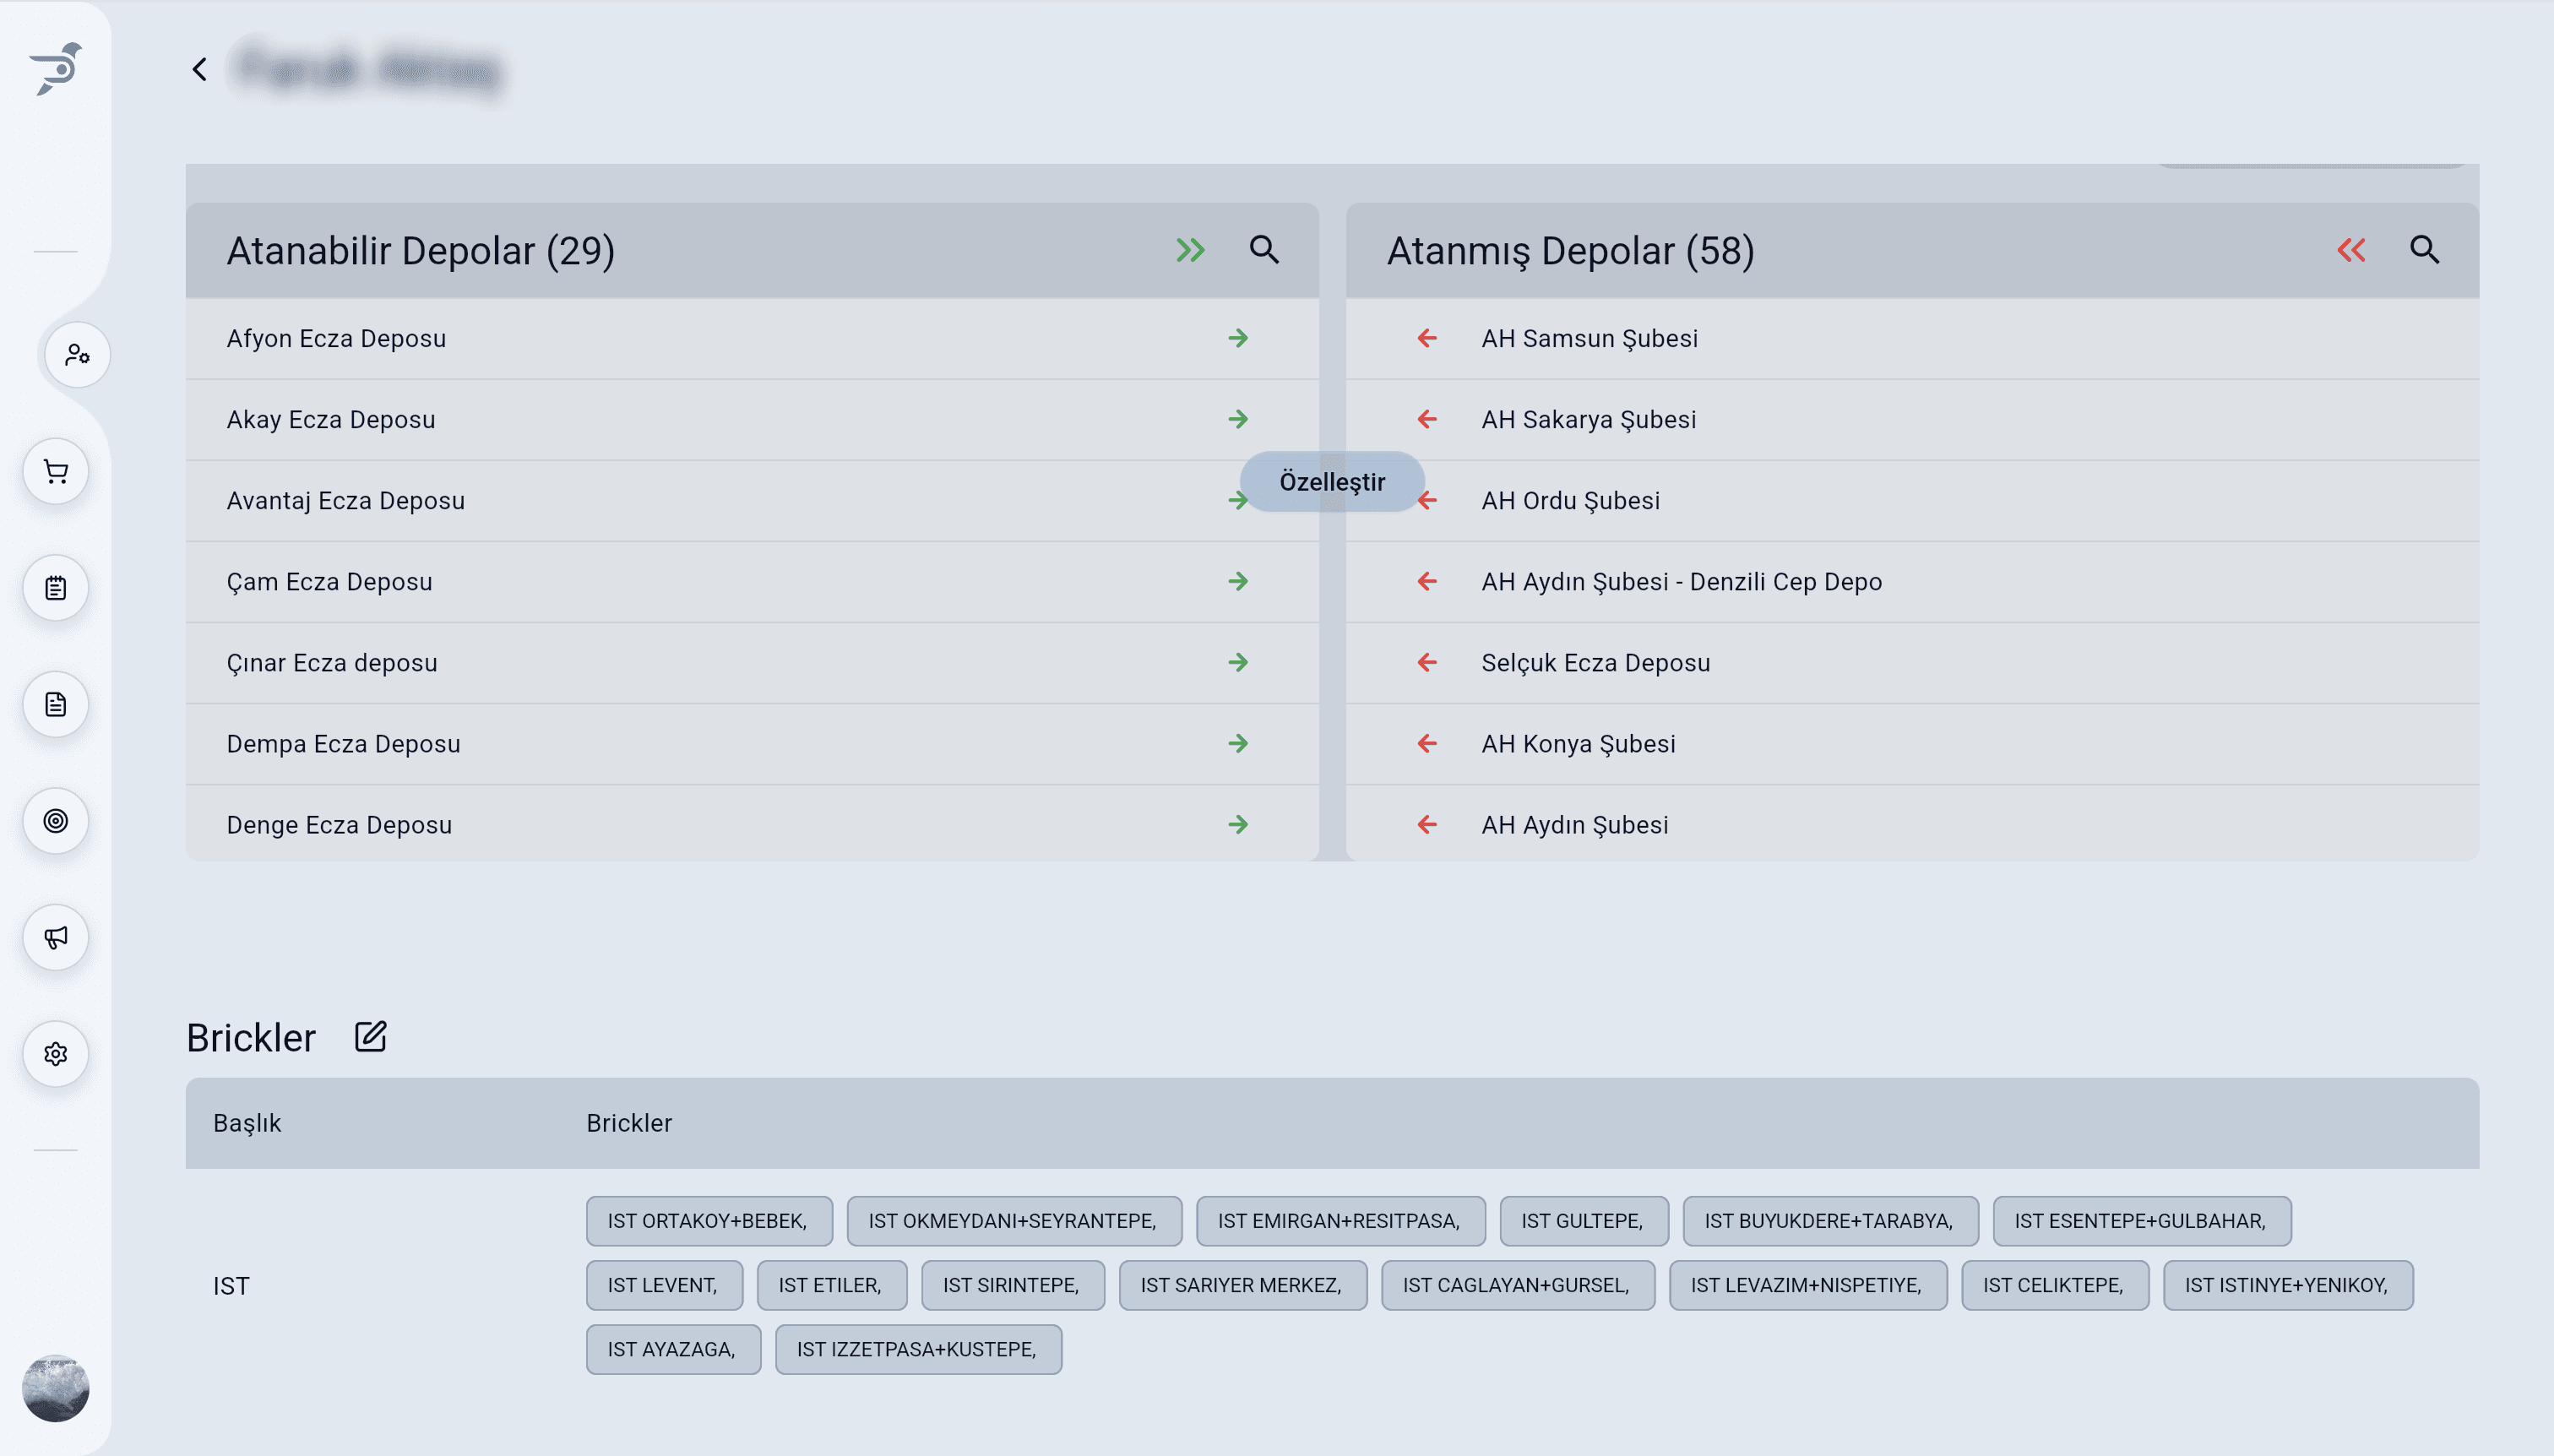Open the clipboard sidebar icon

(56, 588)
